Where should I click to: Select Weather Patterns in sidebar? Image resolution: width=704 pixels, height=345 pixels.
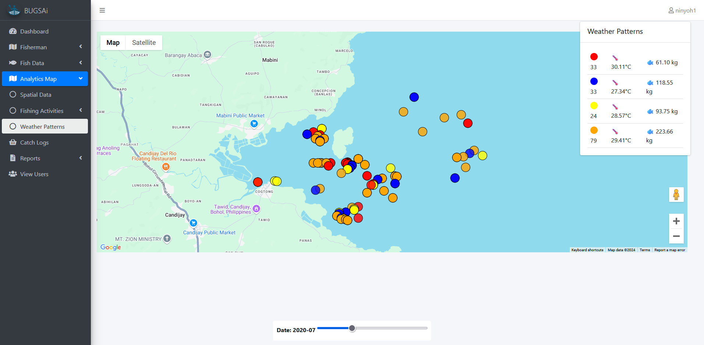pos(42,127)
